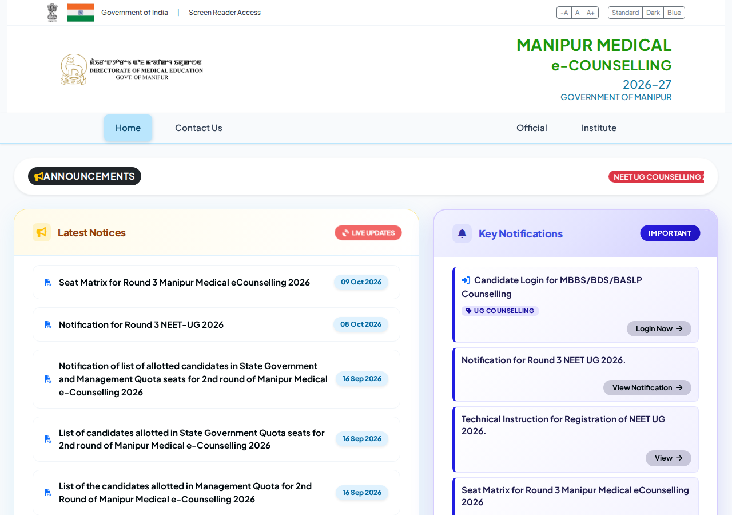
Task: Click the bell icon beside Key Notifications
Action: 462,233
